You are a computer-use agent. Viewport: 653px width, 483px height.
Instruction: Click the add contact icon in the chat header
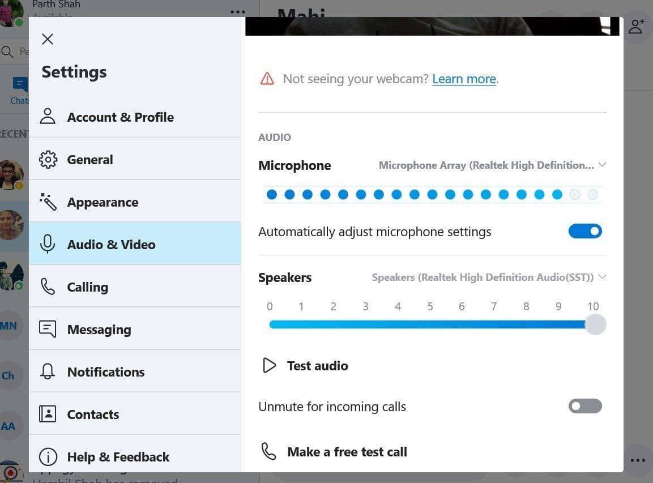pyautogui.click(x=636, y=27)
